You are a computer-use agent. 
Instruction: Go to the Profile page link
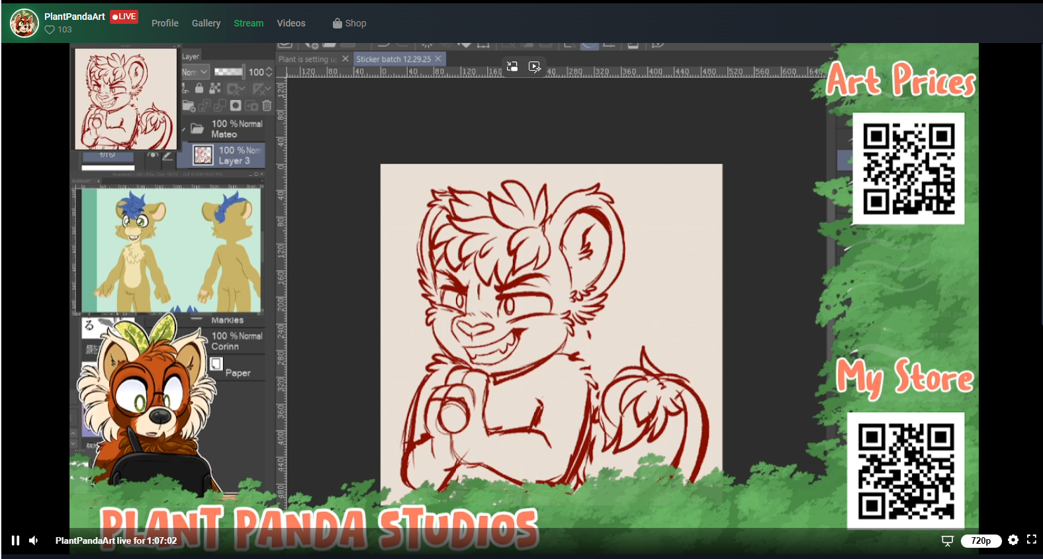(x=165, y=23)
